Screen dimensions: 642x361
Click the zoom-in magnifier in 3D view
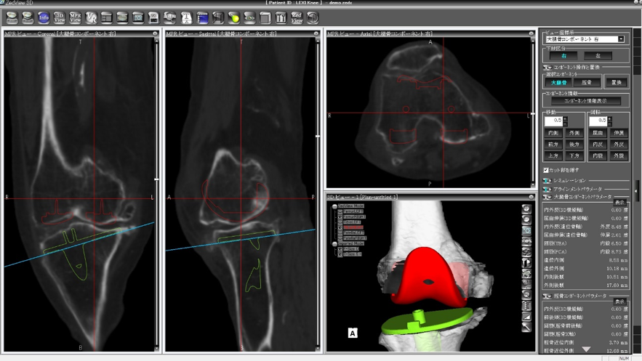pos(526,209)
